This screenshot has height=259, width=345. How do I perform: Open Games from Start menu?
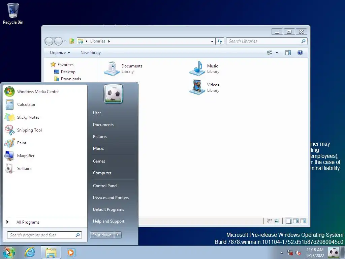tap(113, 161)
